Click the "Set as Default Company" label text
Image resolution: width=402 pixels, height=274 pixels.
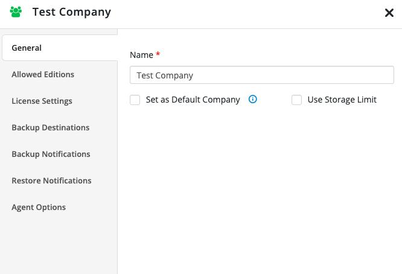(193, 100)
